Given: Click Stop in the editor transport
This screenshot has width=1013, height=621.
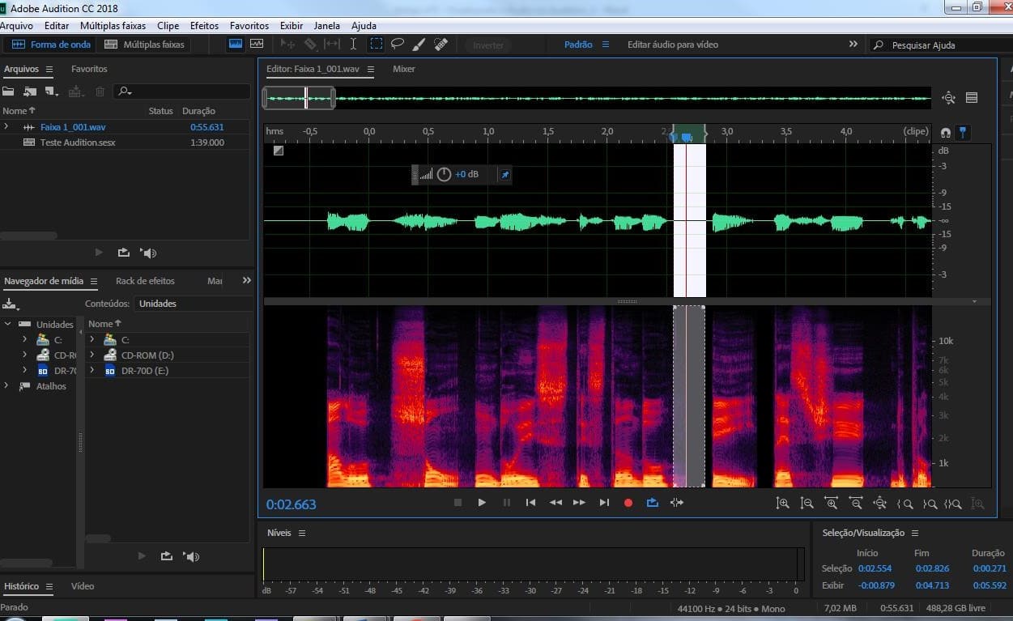Looking at the screenshot, I should (458, 503).
